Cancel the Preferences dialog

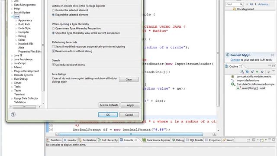point(129,115)
